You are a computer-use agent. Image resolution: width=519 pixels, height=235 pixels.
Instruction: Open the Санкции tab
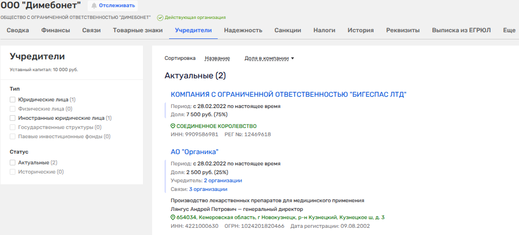tap(287, 30)
